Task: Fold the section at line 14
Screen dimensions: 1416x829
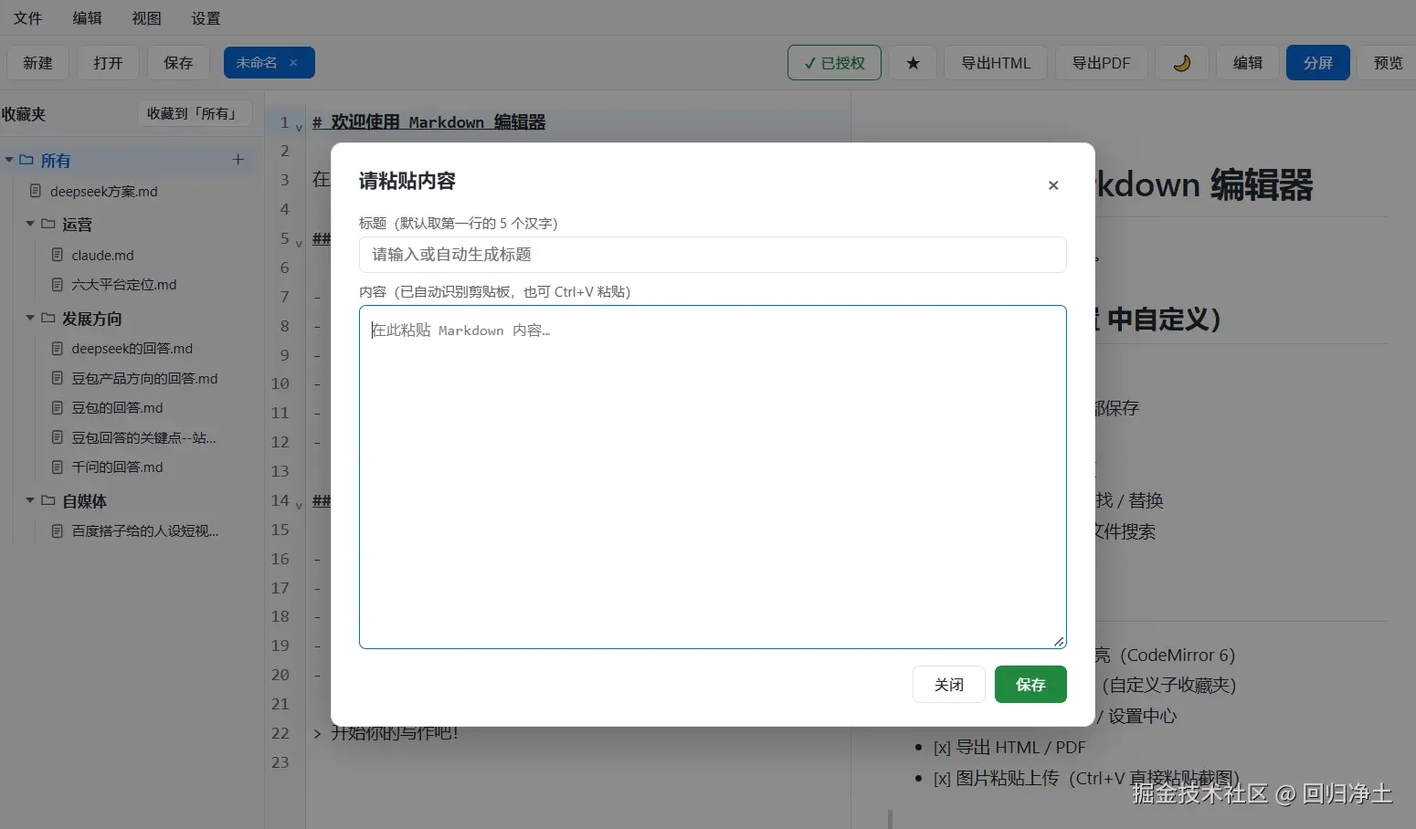Action: pyautogui.click(x=299, y=505)
